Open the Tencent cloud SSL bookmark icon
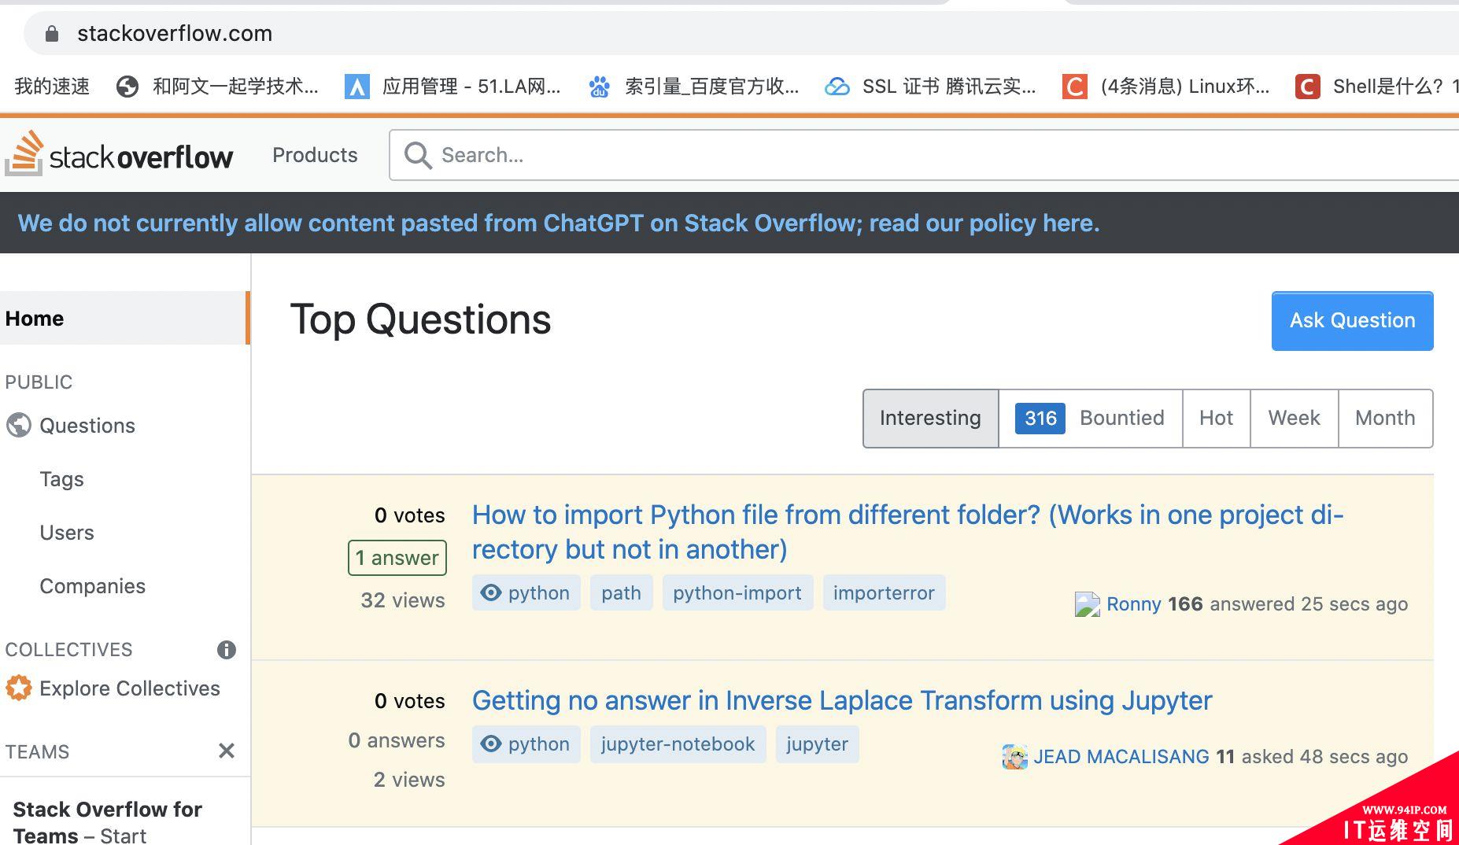This screenshot has height=845, width=1459. tap(837, 87)
